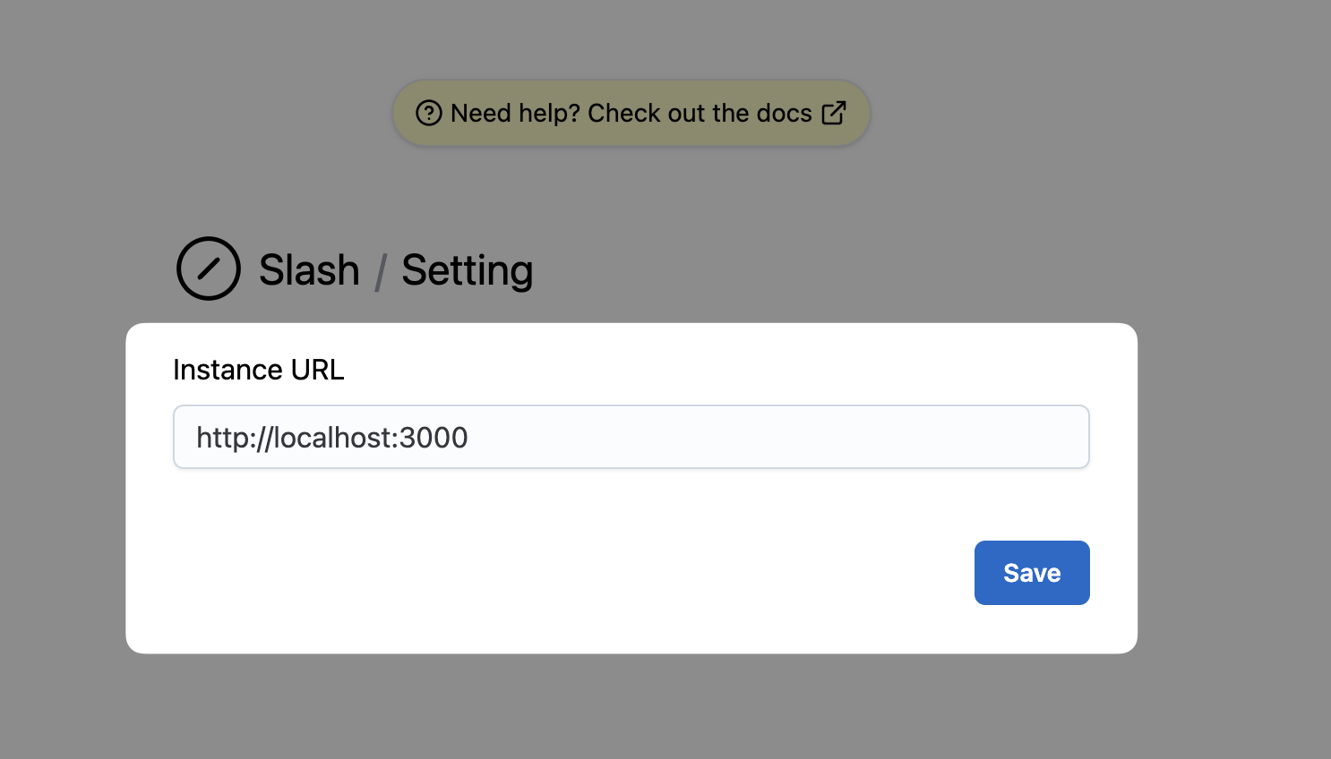Select the 'Slash' title text
This screenshot has height=759, width=1331.
[x=309, y=270]
